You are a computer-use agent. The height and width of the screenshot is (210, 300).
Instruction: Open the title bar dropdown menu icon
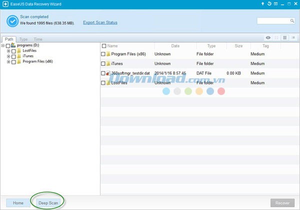point(276,4)
